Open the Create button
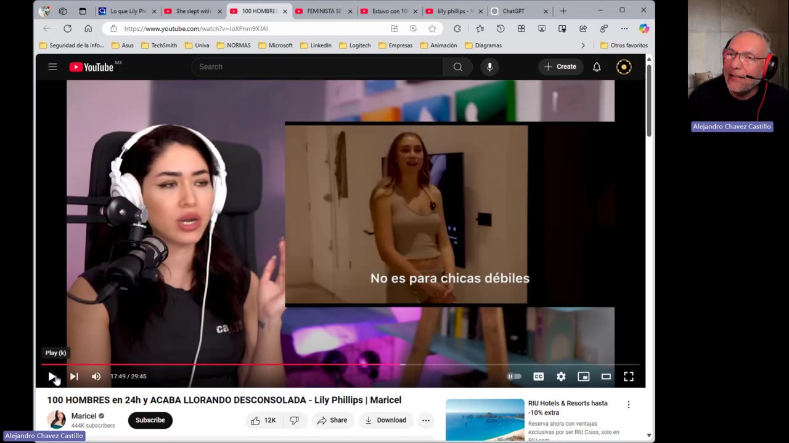Image resolution: width=789 pixels, height=443 pixels. (x=561, y=67)
